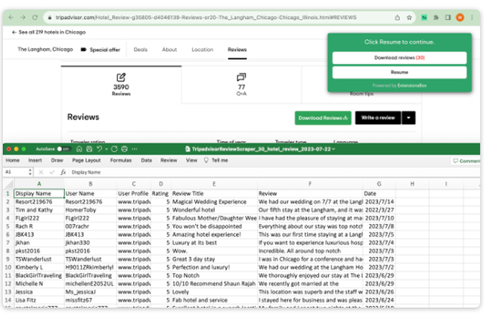Click the formula bar cancel X icon

[x=41, y=172]
